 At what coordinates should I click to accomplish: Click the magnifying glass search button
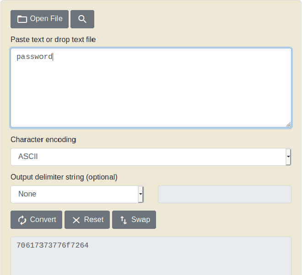coord(82,19)
